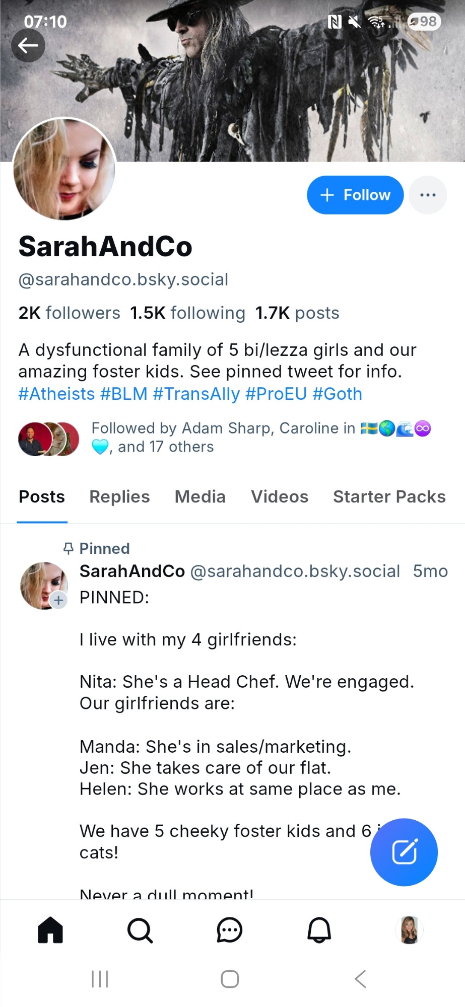This screenshot has height=1007, width=465.
Task: View the 1.5K following list
Action: 188,313
